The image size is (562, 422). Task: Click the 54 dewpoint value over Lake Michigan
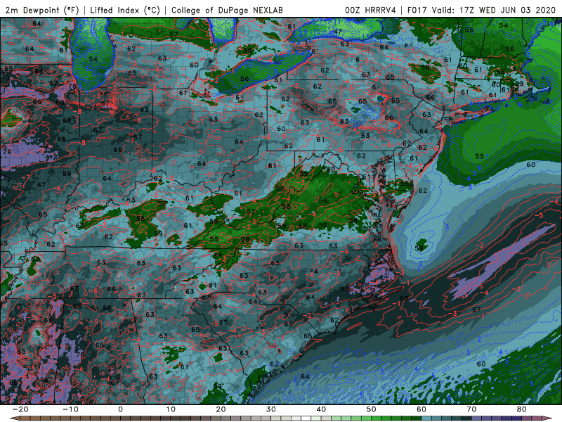(93, 59)
